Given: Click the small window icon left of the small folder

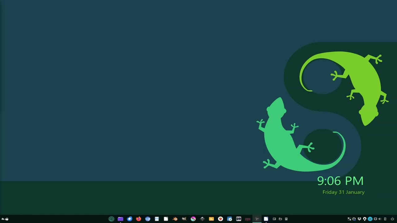Looking at the screenshot, I should (x=274, y=219).
